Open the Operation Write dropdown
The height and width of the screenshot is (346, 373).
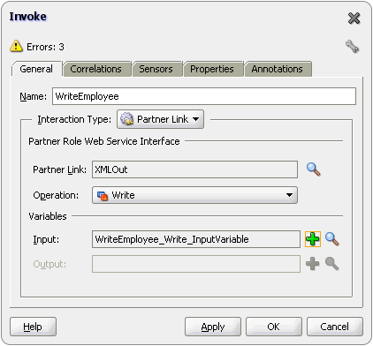click(x=194, y=195)
